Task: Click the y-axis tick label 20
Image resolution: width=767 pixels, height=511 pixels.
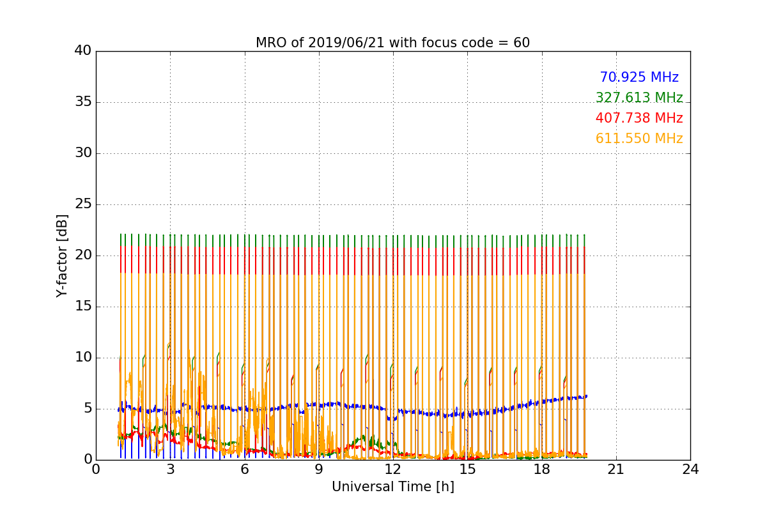Action: 83,256
